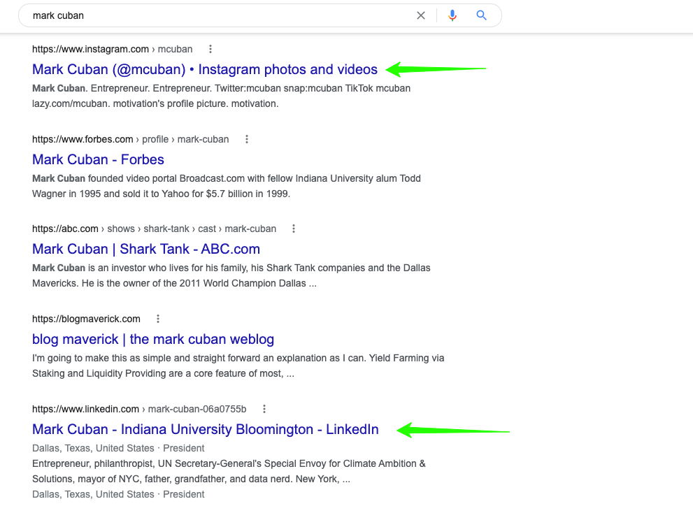Open options menu for Instagram result
The image size is (693, 520).
click(x=210, y=49)
